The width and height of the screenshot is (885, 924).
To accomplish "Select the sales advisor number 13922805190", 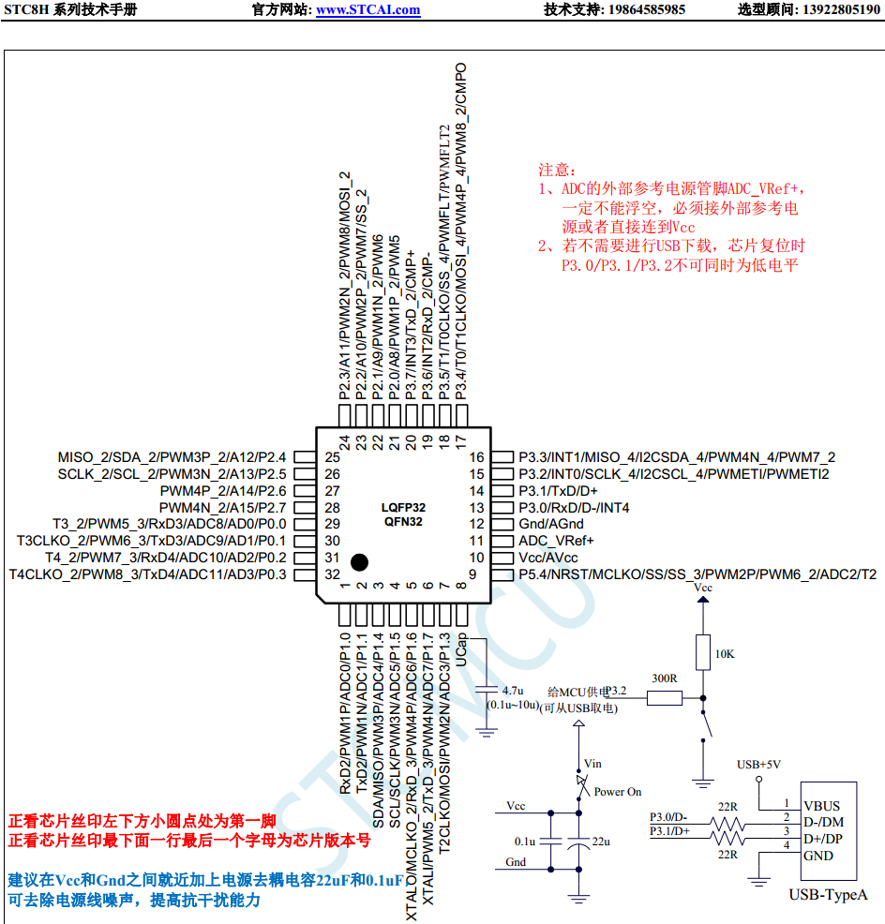I will pos(841,10).
